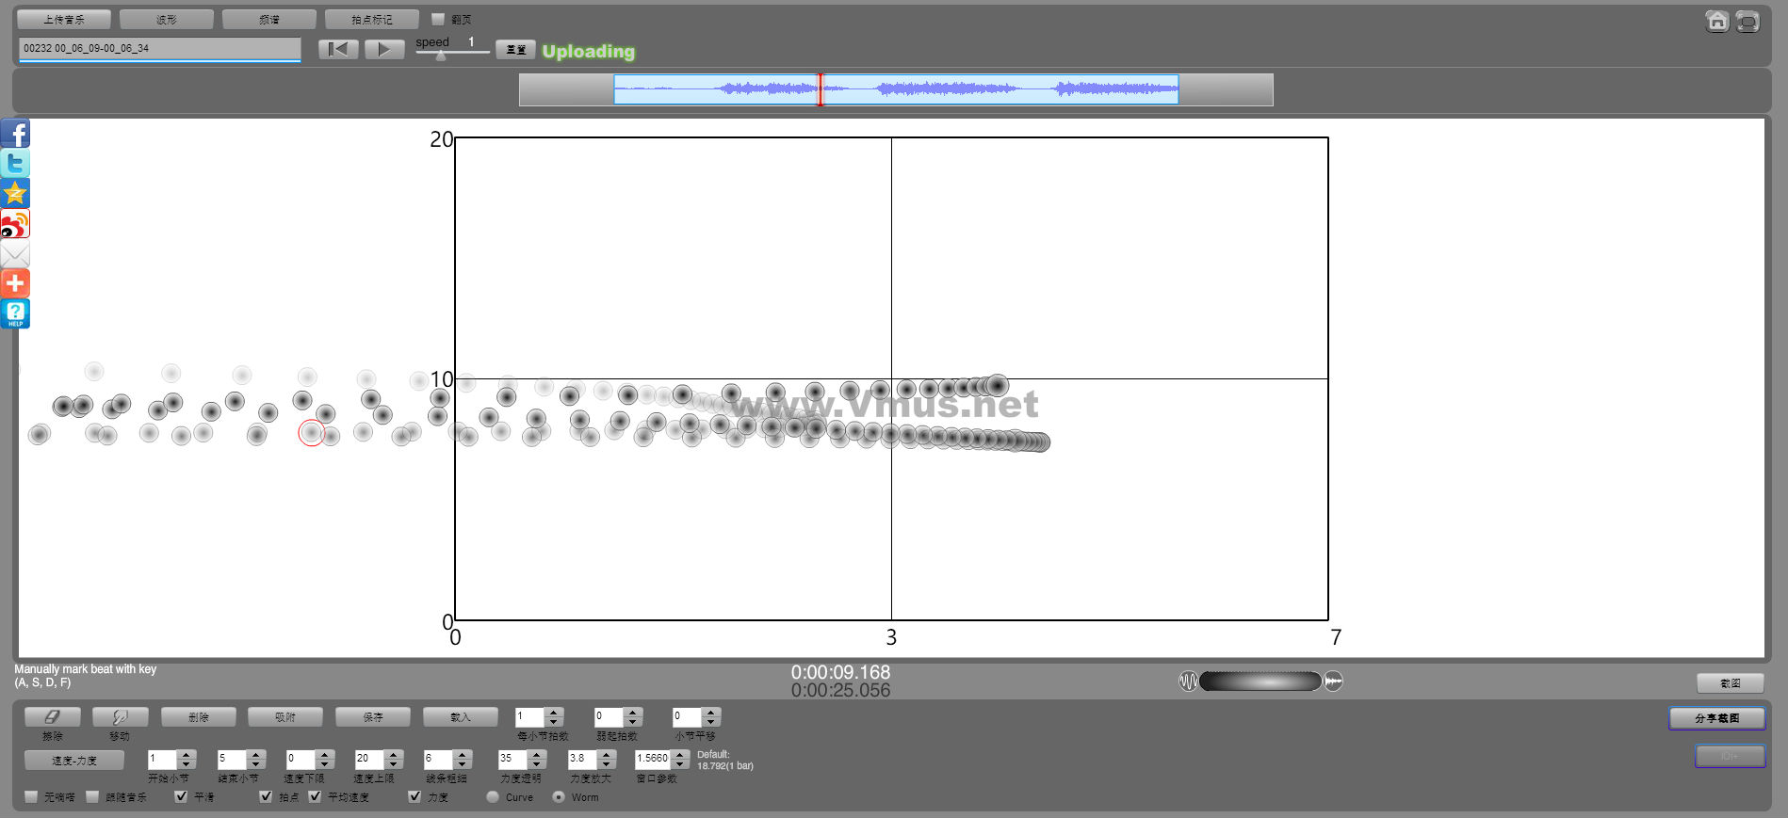Select the Curve radio button
Viewport: 1788px width, 818px height.
493,796
